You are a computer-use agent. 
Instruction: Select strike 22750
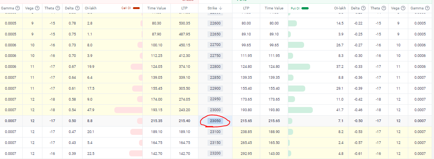(x=215, y=56)
